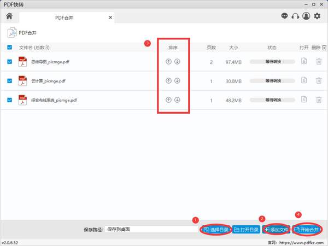328x246 pixels.
Task: Open the 思维导图_picmge.pdf file document icon
Action: pyautogui.click(x=304, y=61)
